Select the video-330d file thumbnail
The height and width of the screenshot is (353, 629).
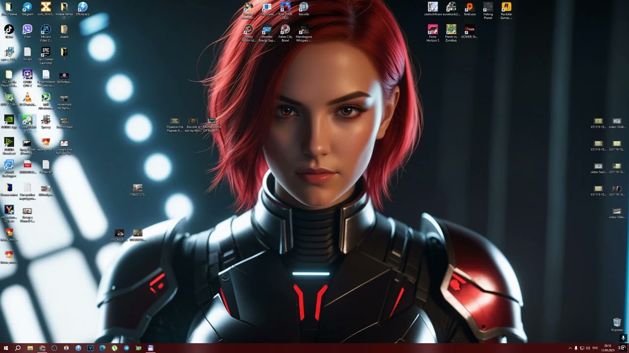617,123
